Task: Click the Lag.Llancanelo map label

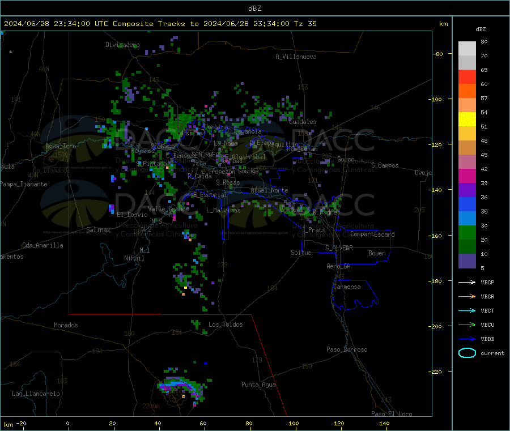Action: tap(36, 394)
